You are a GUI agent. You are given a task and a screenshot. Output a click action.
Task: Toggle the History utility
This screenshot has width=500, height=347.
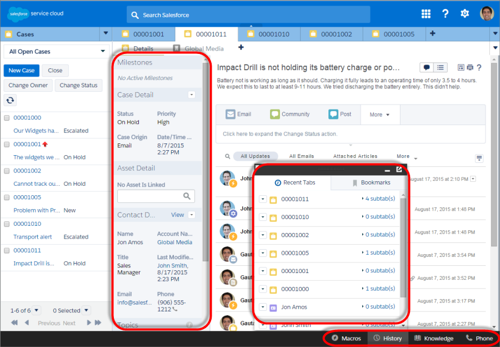click(x=388, y=338)
